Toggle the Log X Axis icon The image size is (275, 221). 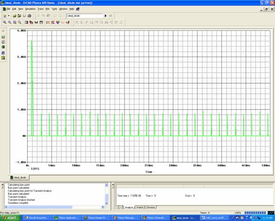(x=26, y=22)
